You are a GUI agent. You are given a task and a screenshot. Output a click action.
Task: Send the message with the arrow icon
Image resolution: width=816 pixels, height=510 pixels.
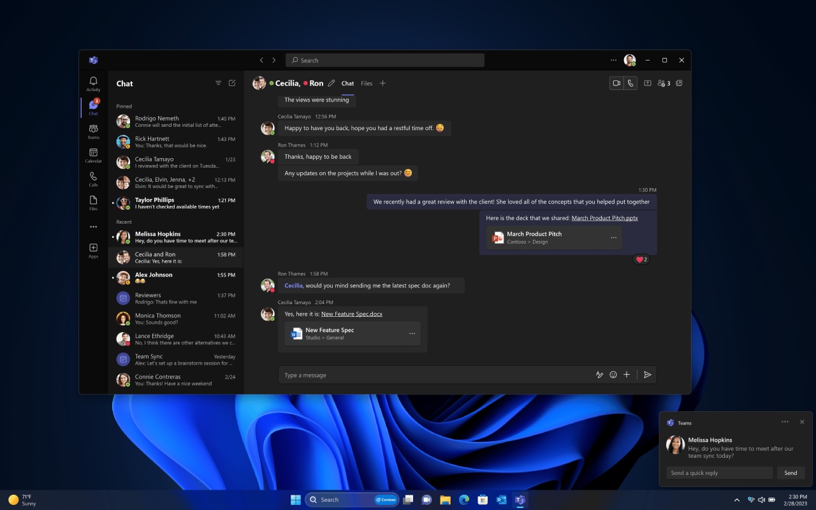point(647,375)
